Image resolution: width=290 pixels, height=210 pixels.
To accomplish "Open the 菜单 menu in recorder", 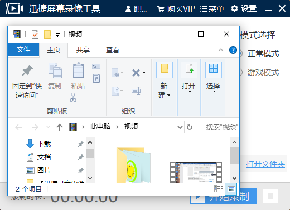I will coord(212,9).
